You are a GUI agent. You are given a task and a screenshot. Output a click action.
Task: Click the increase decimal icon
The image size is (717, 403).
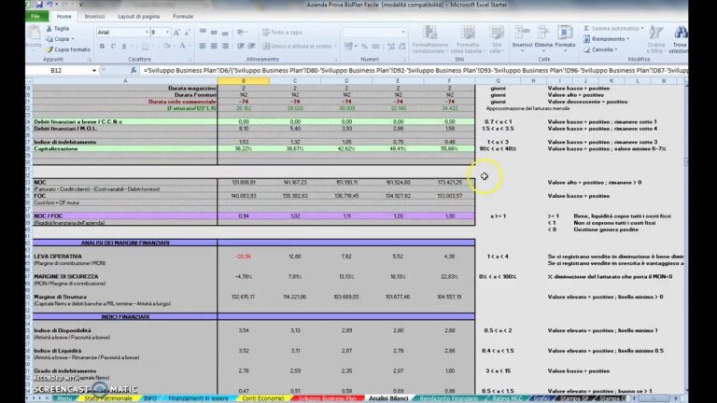pos(391,46)
